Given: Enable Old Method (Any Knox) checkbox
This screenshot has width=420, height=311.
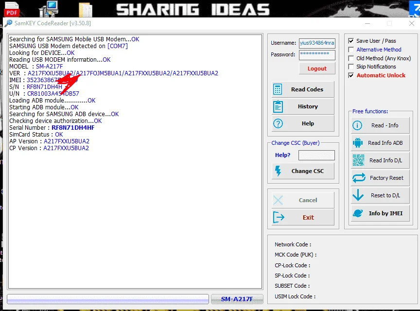Looking at the screenshot, I should coord(351,58).
